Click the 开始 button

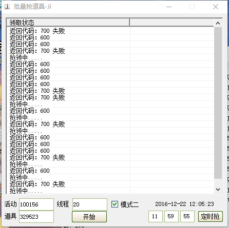tap(89, 217)
